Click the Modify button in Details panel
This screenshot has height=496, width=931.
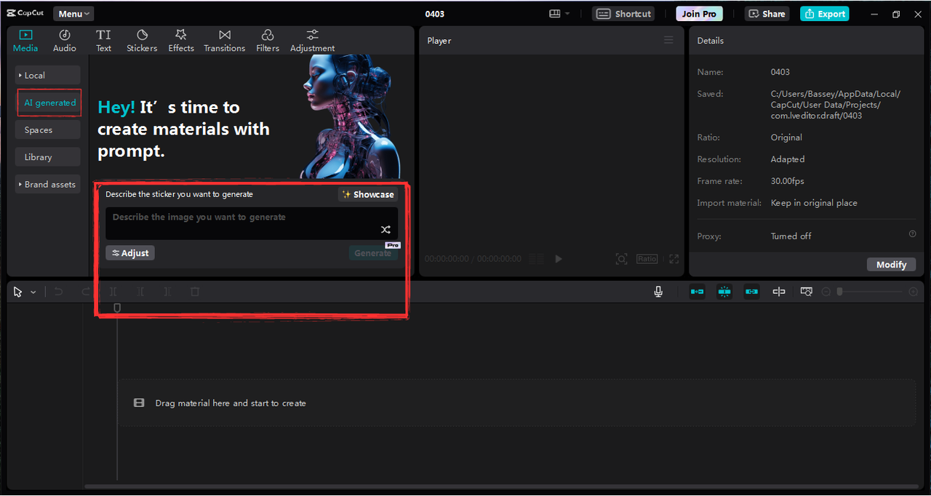[x=891, y=264]
